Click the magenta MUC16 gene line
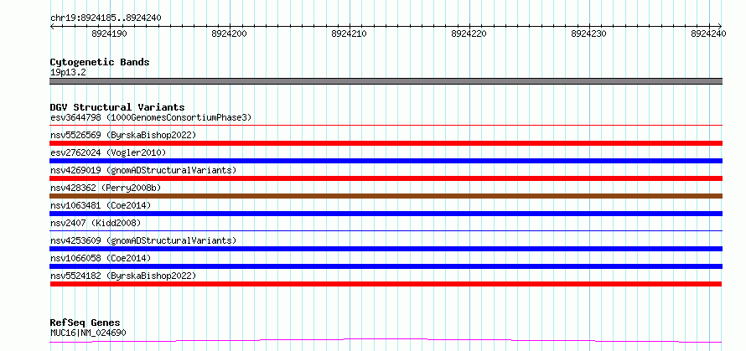This screenshot has width=746, height=351. click(386, 340)
